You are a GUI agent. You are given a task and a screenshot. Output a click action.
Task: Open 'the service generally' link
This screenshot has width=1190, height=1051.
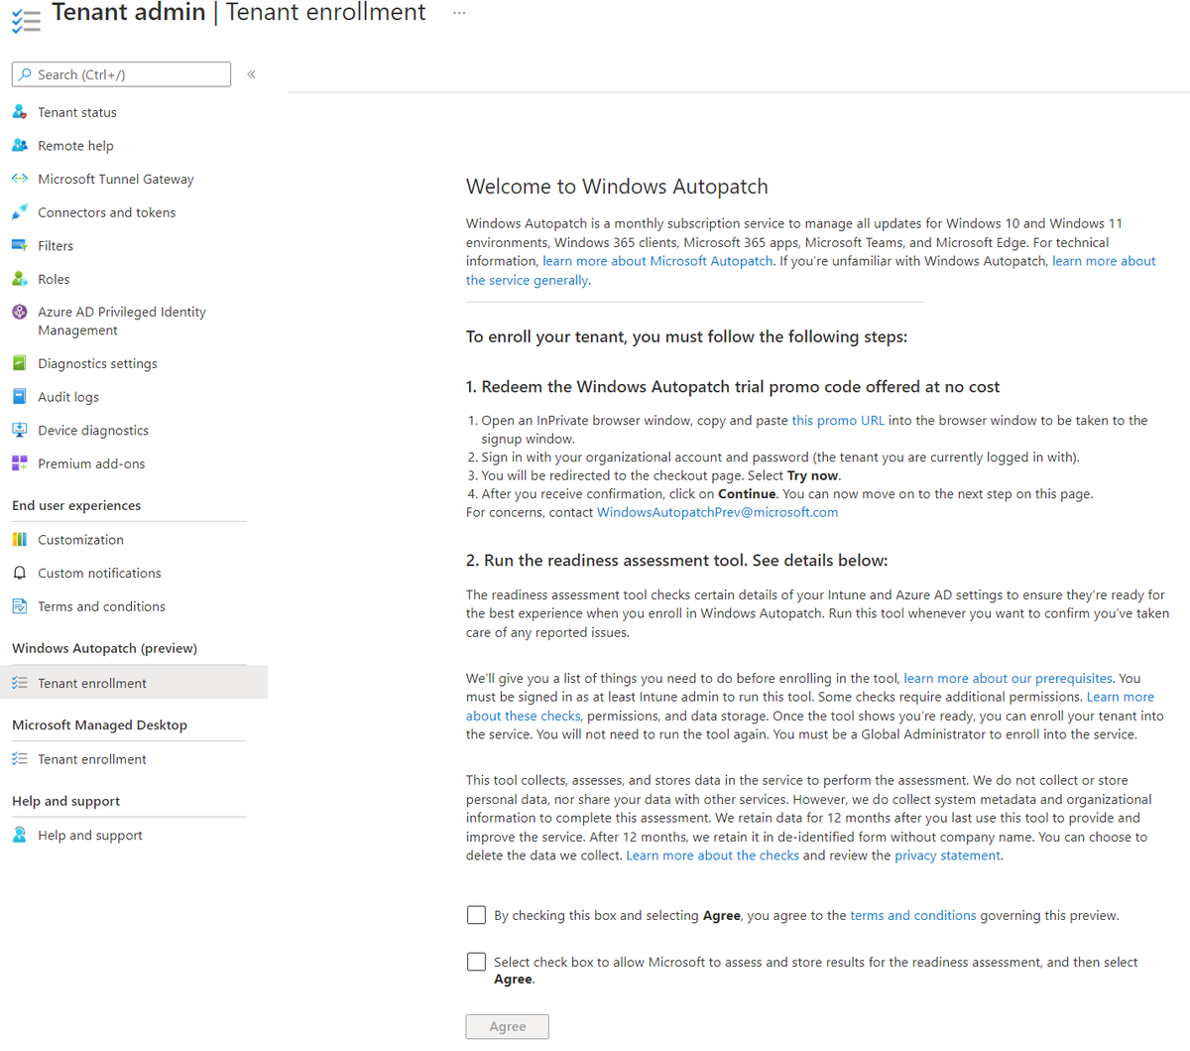528,280
